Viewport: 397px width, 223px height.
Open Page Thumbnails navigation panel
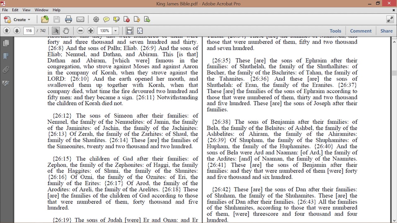pos(6,43)
